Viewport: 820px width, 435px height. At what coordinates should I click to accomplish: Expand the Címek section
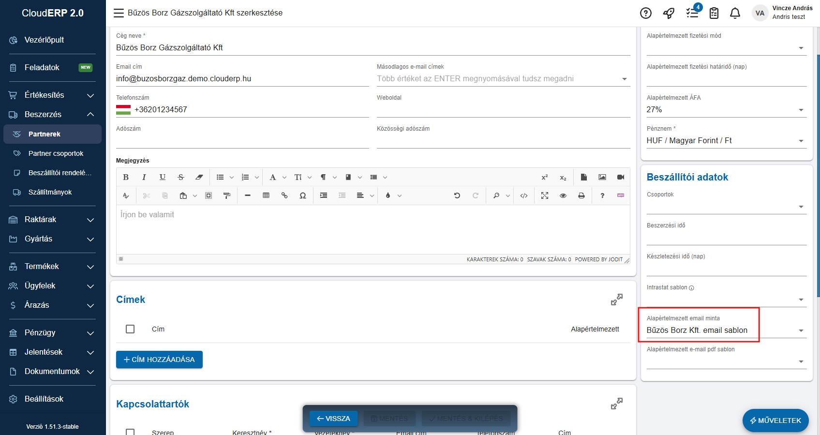[616, 300]
